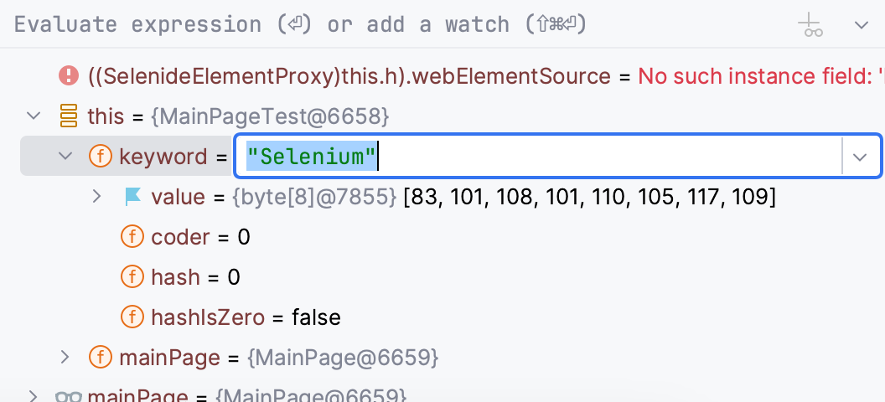Collapse the keyword field node
This screenshot has height=402, width=885.
[65, 157]
